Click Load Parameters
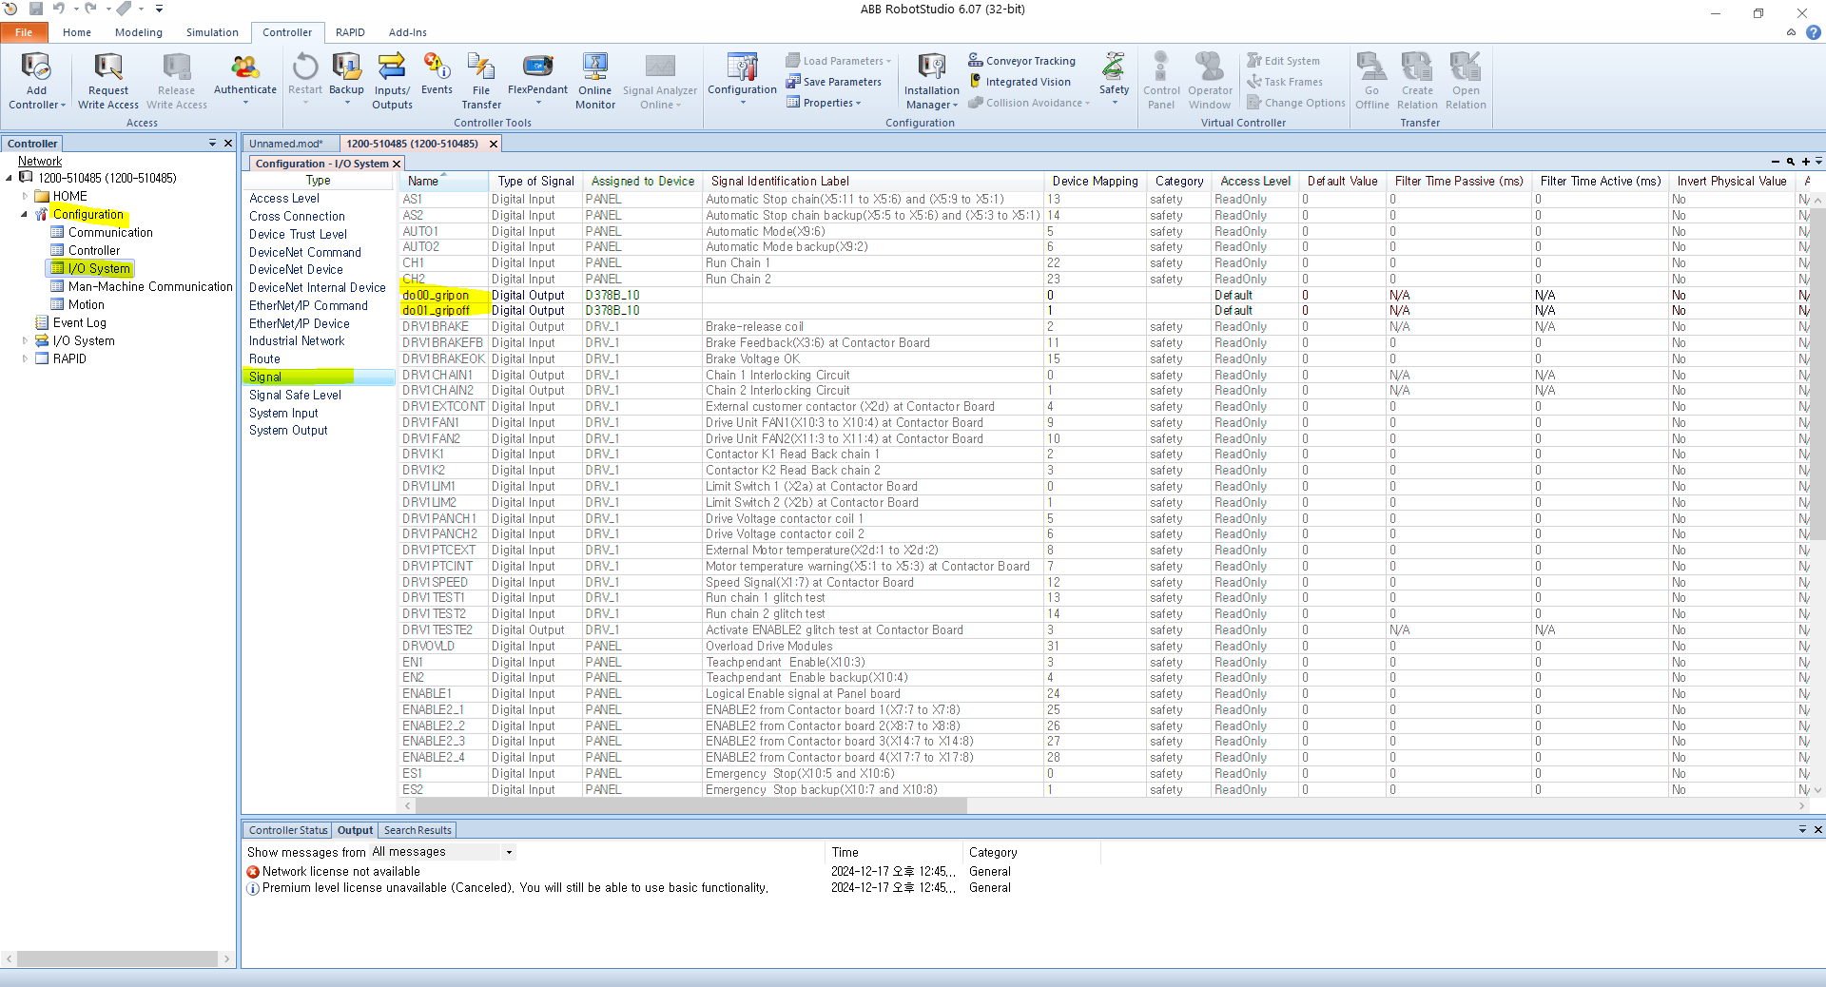 pos(837,61)
